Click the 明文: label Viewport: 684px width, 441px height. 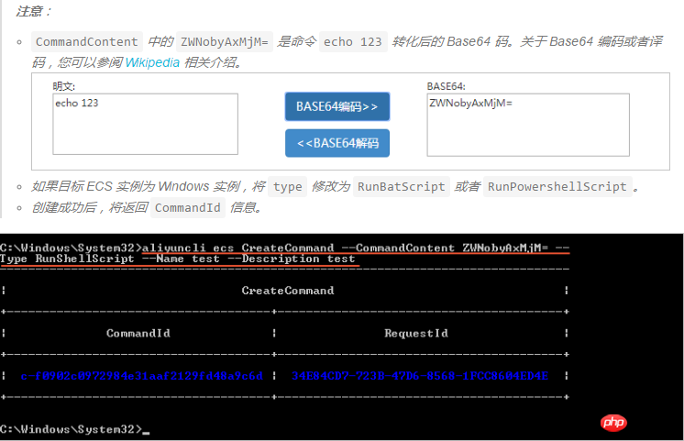63,86
